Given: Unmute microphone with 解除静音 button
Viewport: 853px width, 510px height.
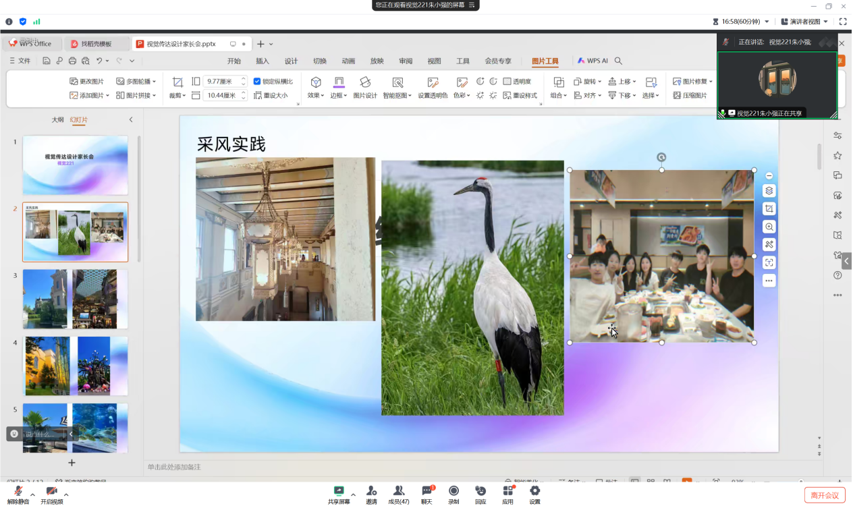Looking at the screenshot, I should pos(19,492).
